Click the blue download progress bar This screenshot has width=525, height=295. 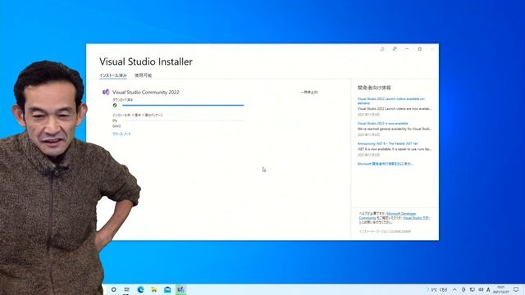(x=183, y=105)
